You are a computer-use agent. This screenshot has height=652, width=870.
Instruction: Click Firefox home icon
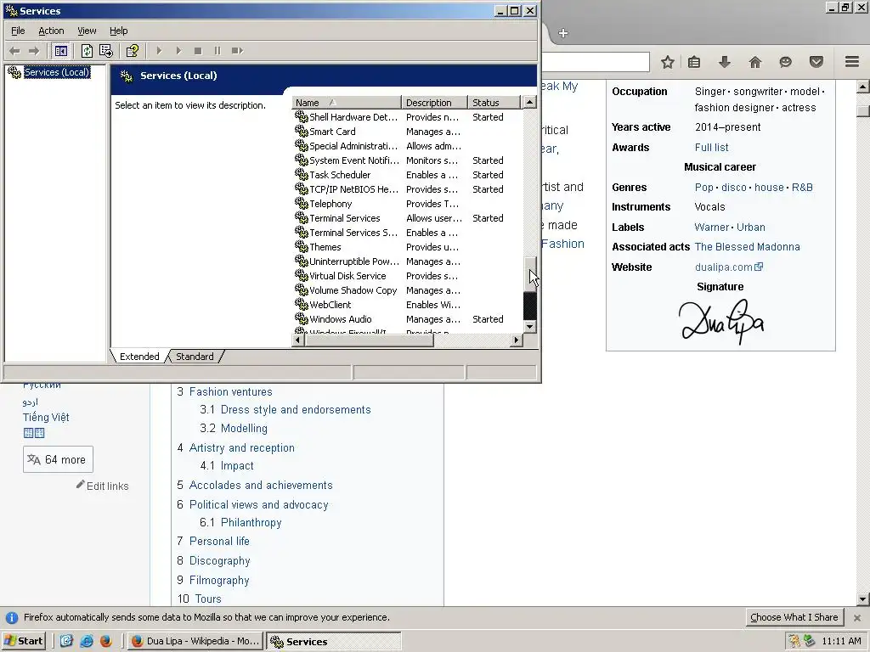point(755,62)
